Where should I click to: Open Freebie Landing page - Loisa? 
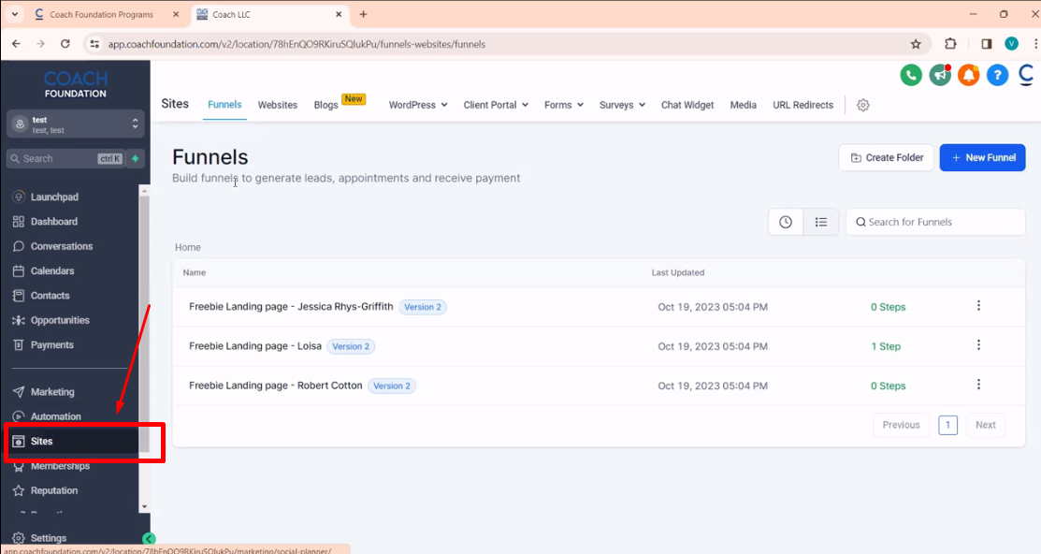tap(255, 345)
